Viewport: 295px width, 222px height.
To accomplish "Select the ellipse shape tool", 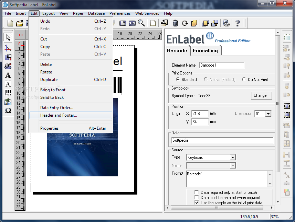I will (x=8, y=66).
